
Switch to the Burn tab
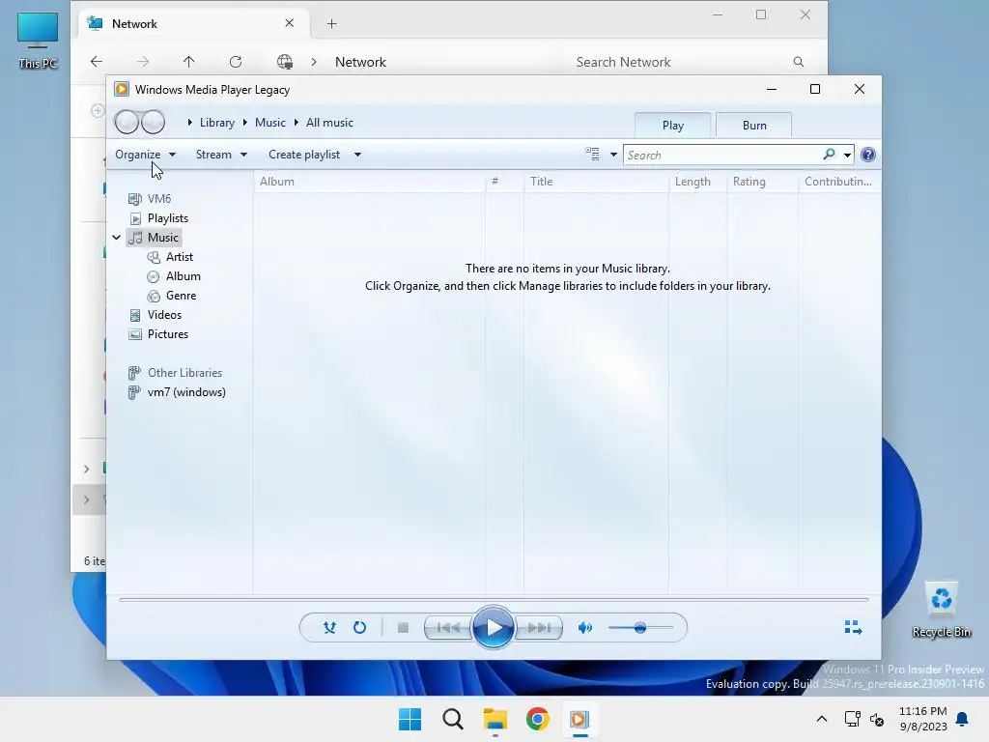(754, 126)
